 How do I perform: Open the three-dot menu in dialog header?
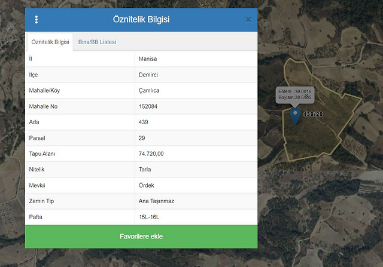coord(37,20)
